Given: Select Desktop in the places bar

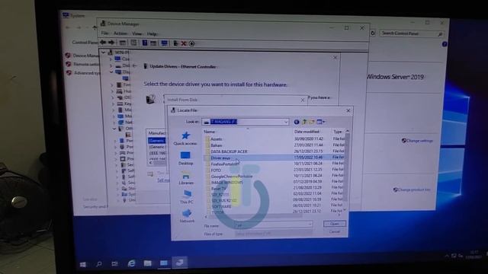Looking at the screenshot, I should pyautogui.click(x=186, y=158).
